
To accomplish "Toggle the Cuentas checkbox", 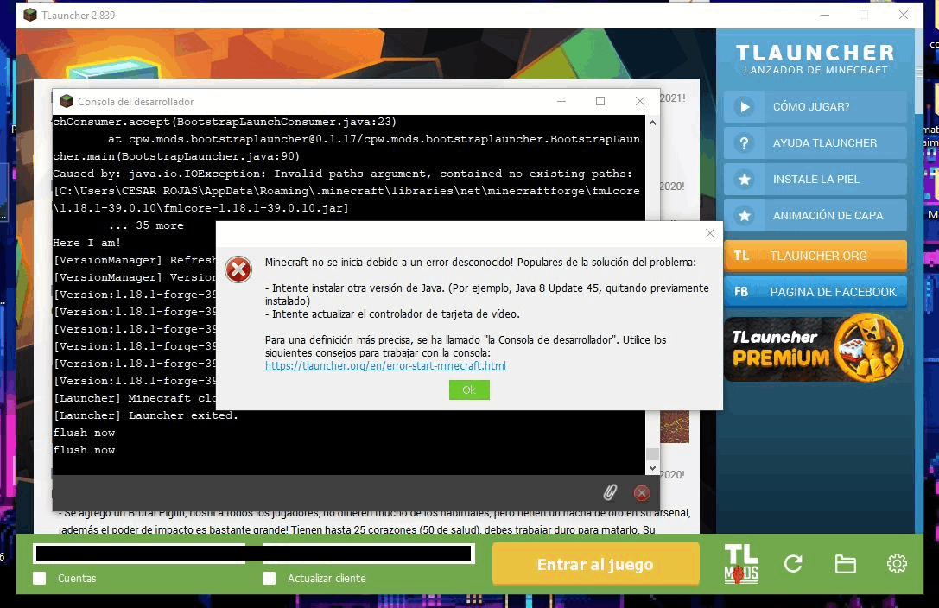I will click(x=40, y=578).
